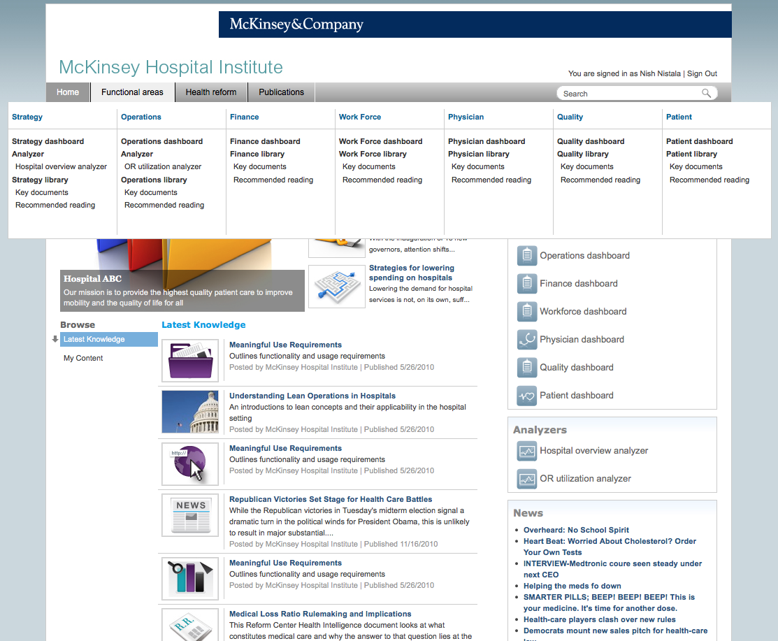Viewport: 778px width, 641px height.
Task: Click the Search input field
Action: coord(630,93)
